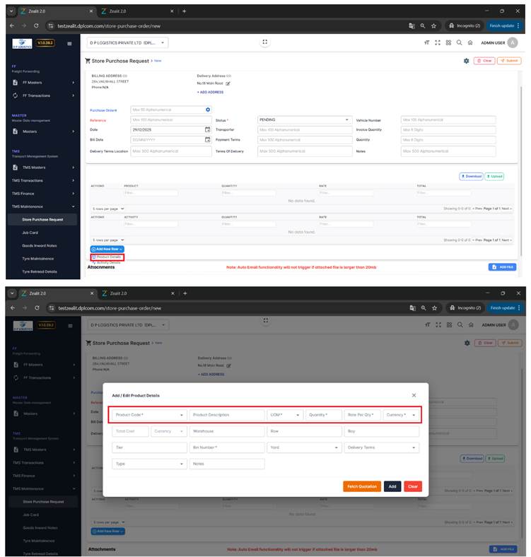Open the UOM dropdown in the dialog
This screenshot has height=557, width=531.
(297, 415)
